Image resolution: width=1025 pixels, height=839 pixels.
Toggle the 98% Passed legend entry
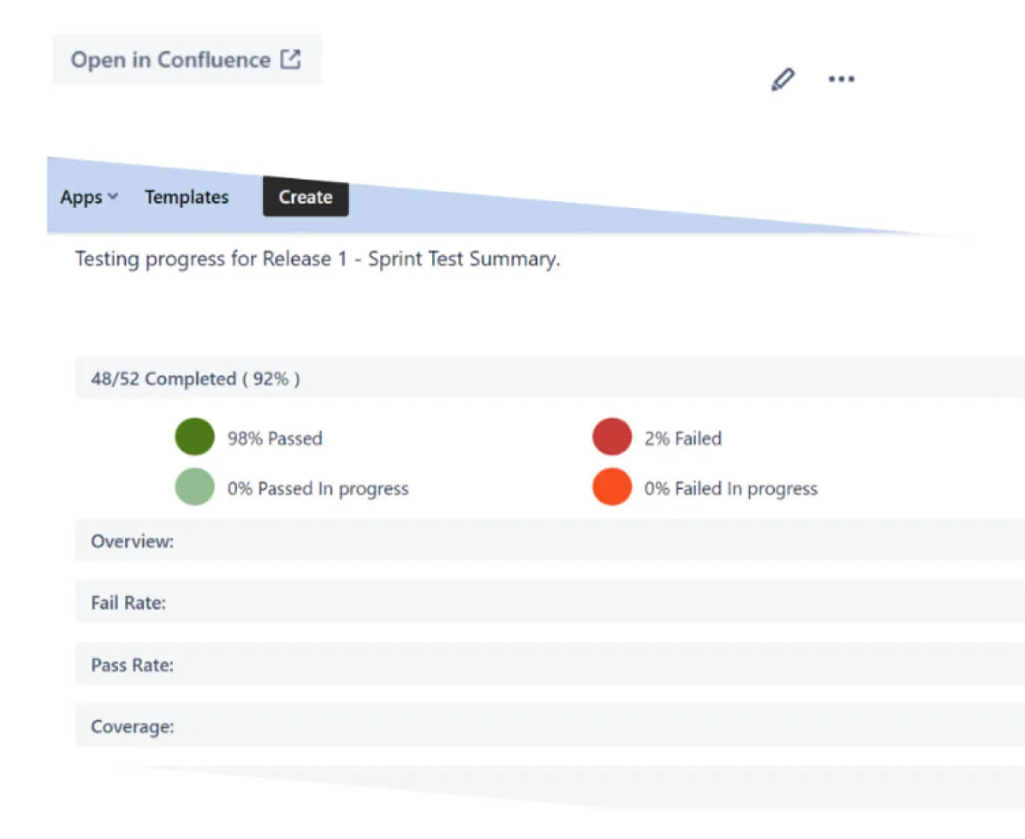coord(275,438)
